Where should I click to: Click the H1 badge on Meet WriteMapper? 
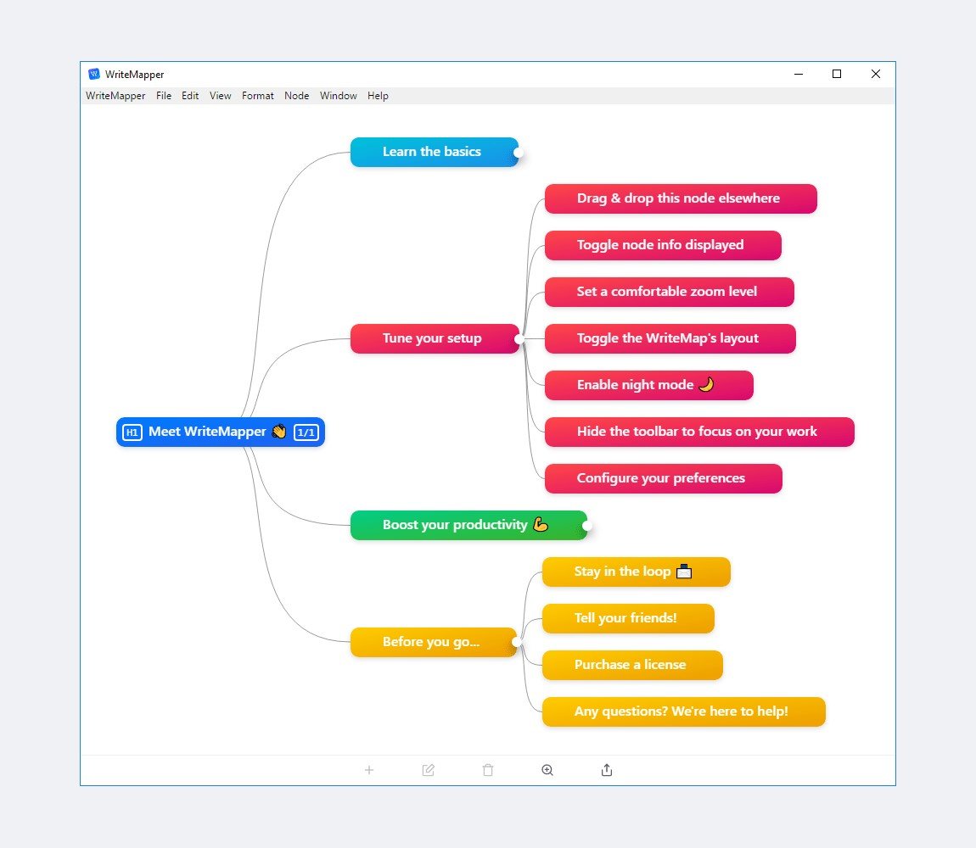(132, 432)
